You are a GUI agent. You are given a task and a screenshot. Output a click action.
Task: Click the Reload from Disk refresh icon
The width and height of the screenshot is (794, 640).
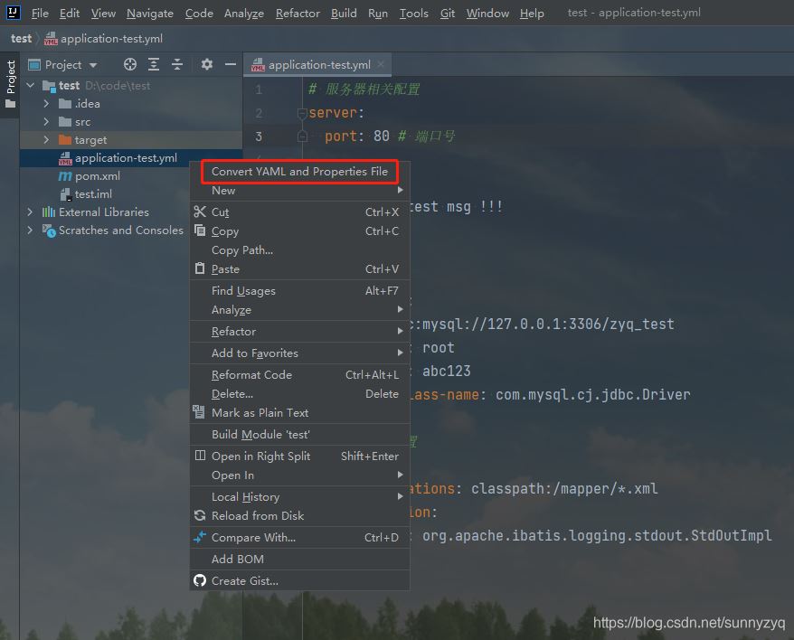pyautogui.click(x=200, y=515)
